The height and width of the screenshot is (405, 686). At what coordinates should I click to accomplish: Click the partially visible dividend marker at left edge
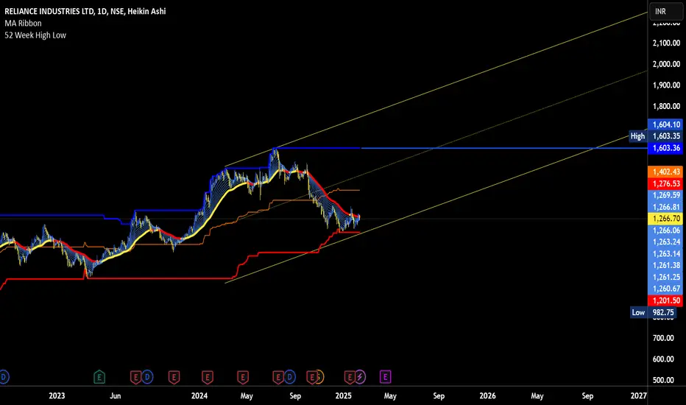4,376
